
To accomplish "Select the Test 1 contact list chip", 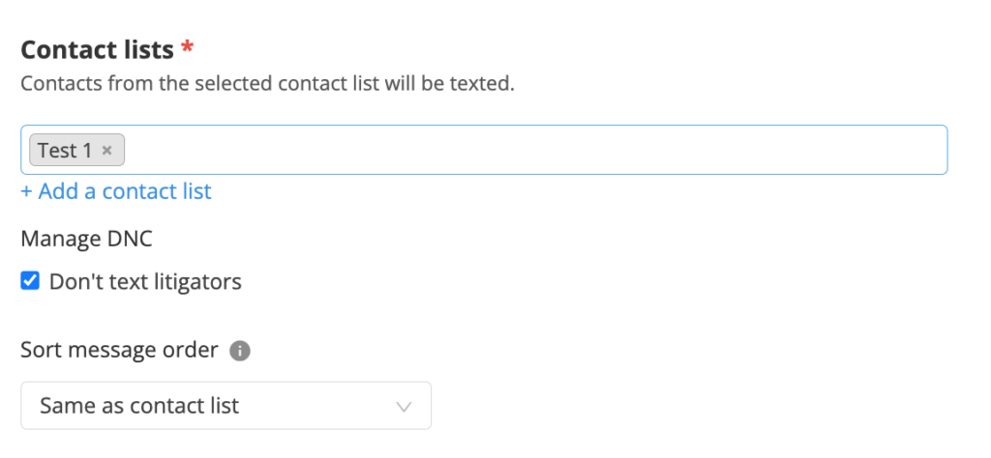I will tap(76, 150).
